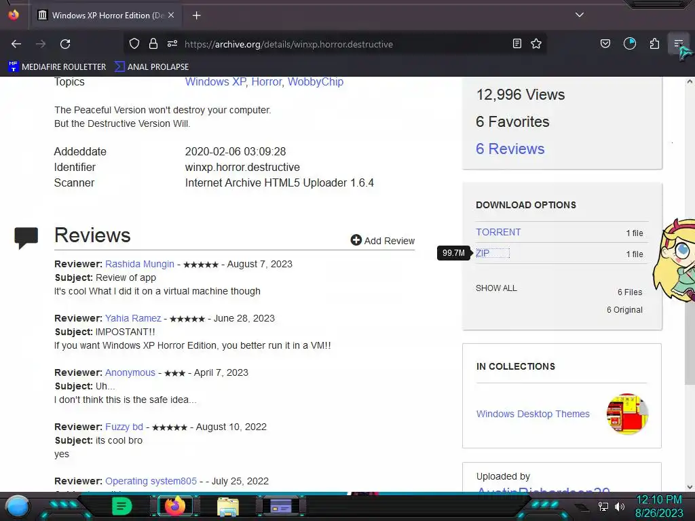The width and height of the screenshot is (695, 521).
Task: Open Firefox application menu
Action: pyautogui.click(x=678, y=43)
